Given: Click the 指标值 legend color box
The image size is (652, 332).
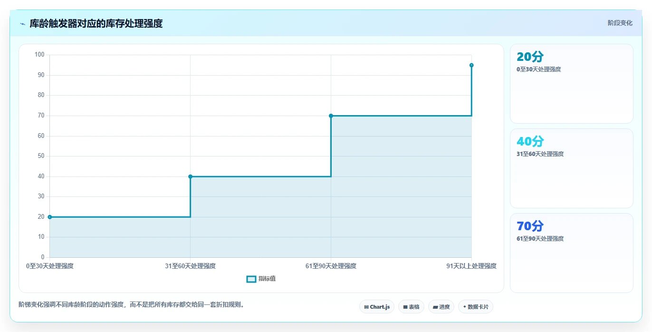Looking at the screenshot, I should (251, 279).
